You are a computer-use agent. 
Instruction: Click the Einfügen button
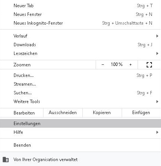click(x=141, y=113)
